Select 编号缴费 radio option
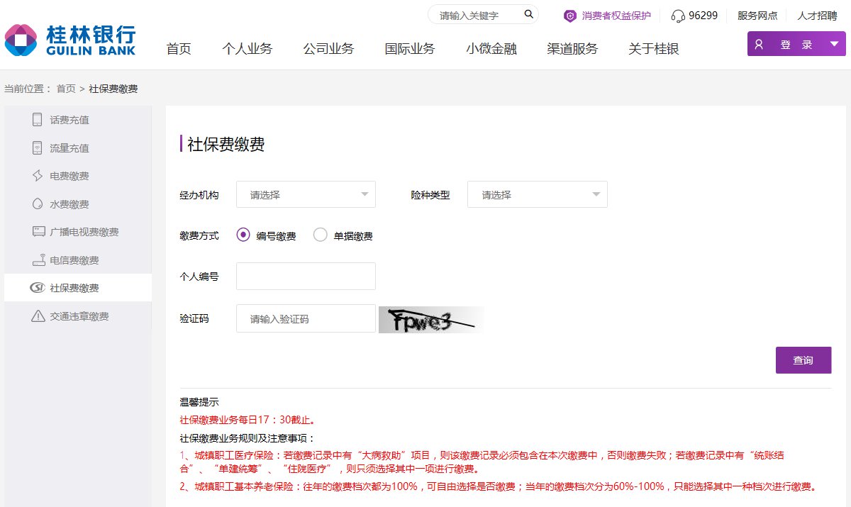The height and width of the screenshot is (507, 851). click(x=243, y=235)
